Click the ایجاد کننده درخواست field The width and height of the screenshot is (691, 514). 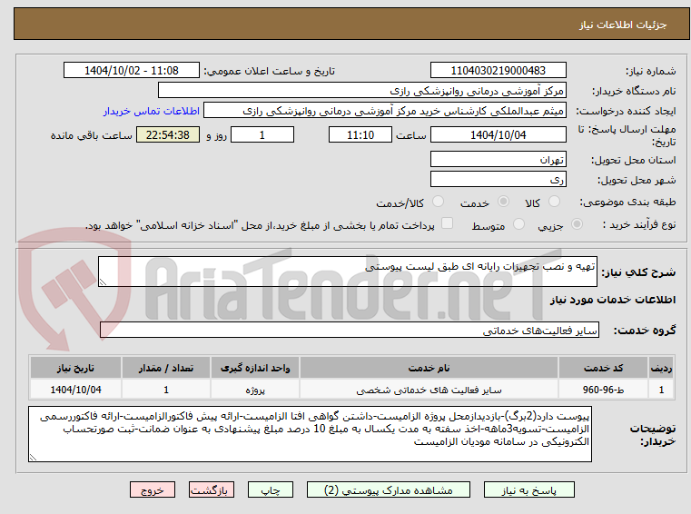[x=385, y=111]
